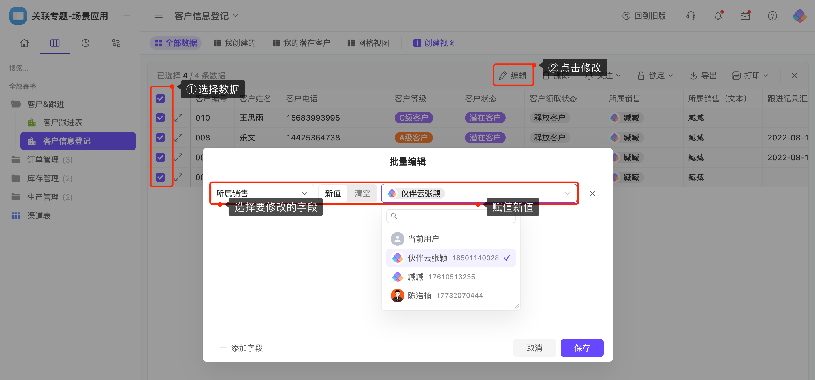The height and width of the screenshot is (380, 815).
Task: Open the help question mark icon
Action: coord(772,16)
